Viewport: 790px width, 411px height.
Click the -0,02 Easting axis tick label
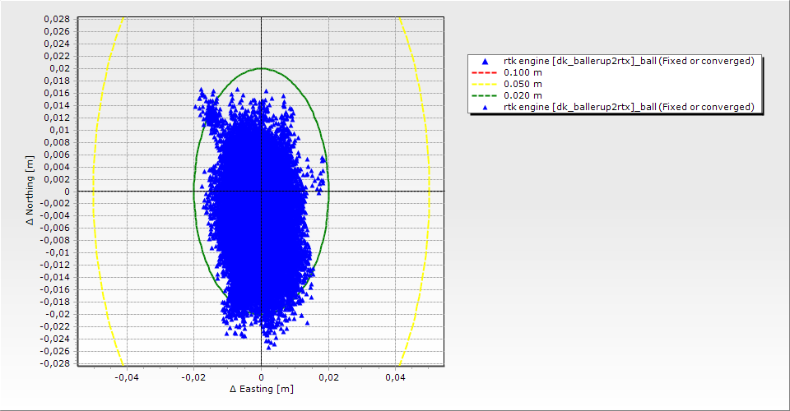coord(193,377)
